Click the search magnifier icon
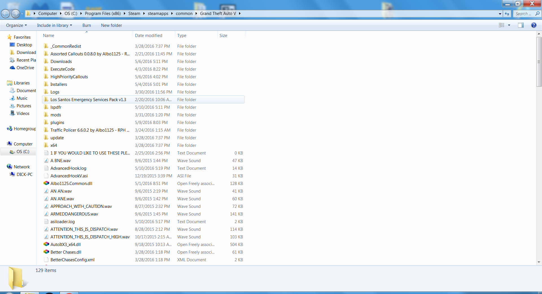The image size is (542, 294). pos(537,14)
